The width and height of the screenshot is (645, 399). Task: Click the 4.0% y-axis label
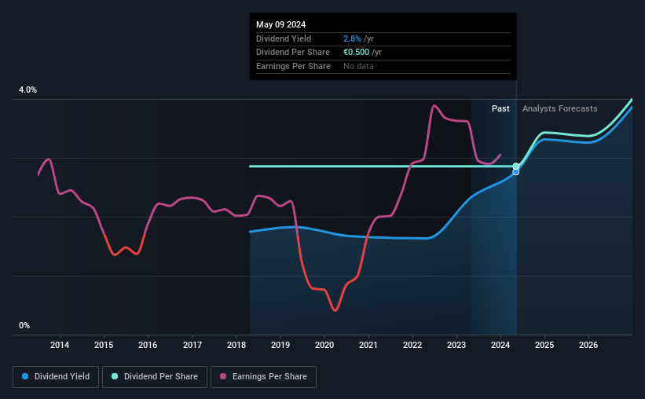pyautogui.click(x=27, y=90)
